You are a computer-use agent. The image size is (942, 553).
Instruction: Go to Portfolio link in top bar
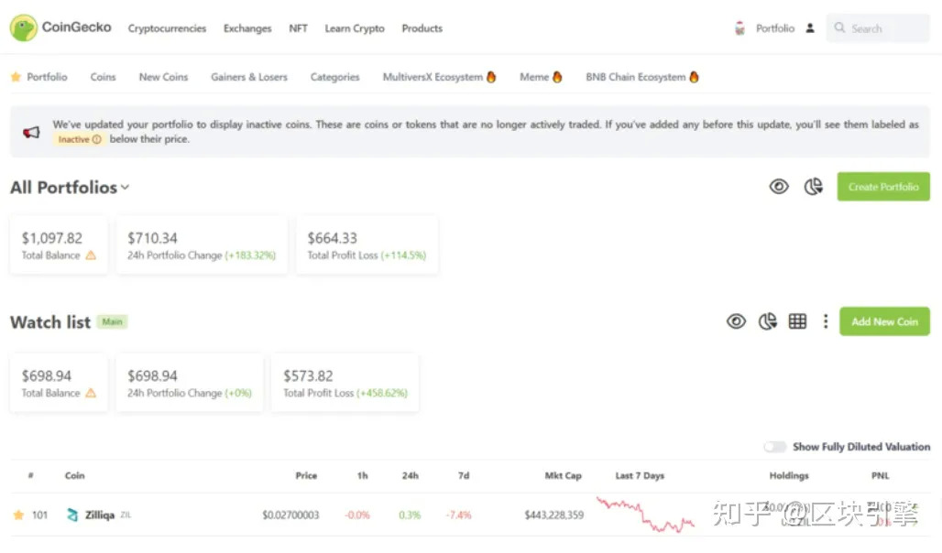pyautogui.click(x=775, y=28)
